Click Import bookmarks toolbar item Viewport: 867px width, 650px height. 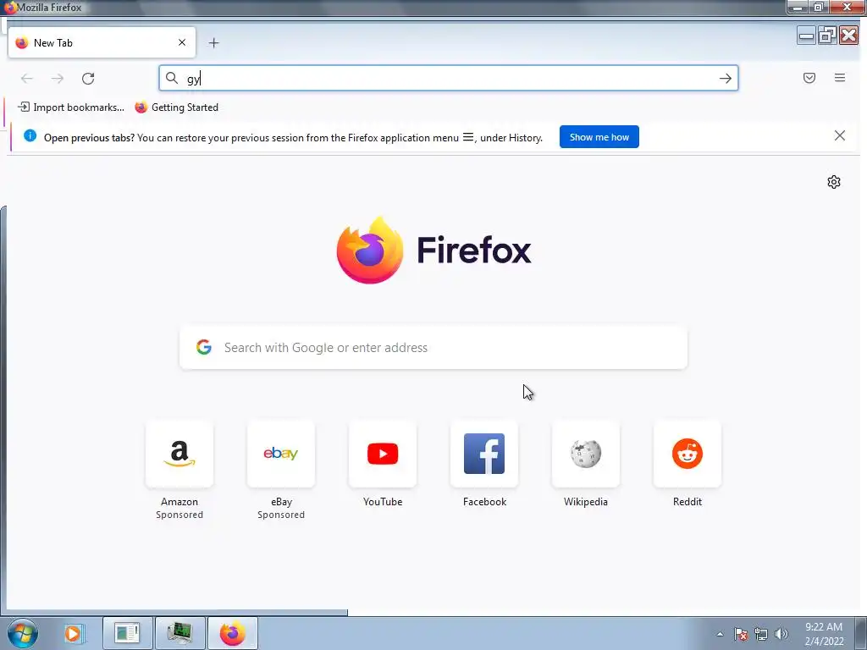(71, 107)
